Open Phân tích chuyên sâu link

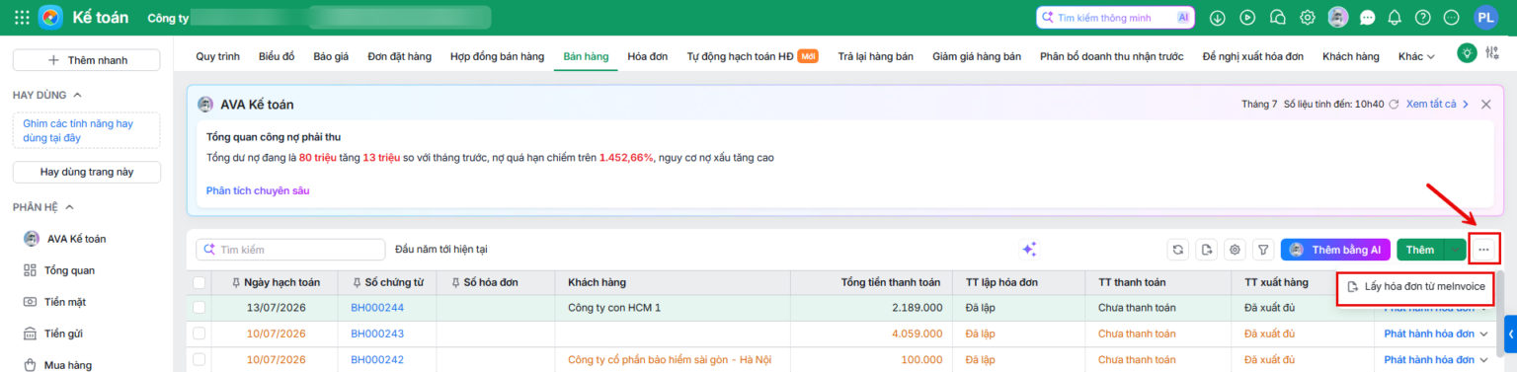pos(258,190)
